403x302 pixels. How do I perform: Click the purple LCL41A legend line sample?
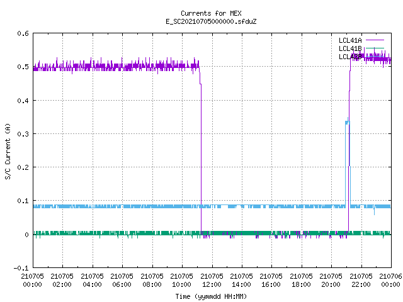tap(375, 40)
